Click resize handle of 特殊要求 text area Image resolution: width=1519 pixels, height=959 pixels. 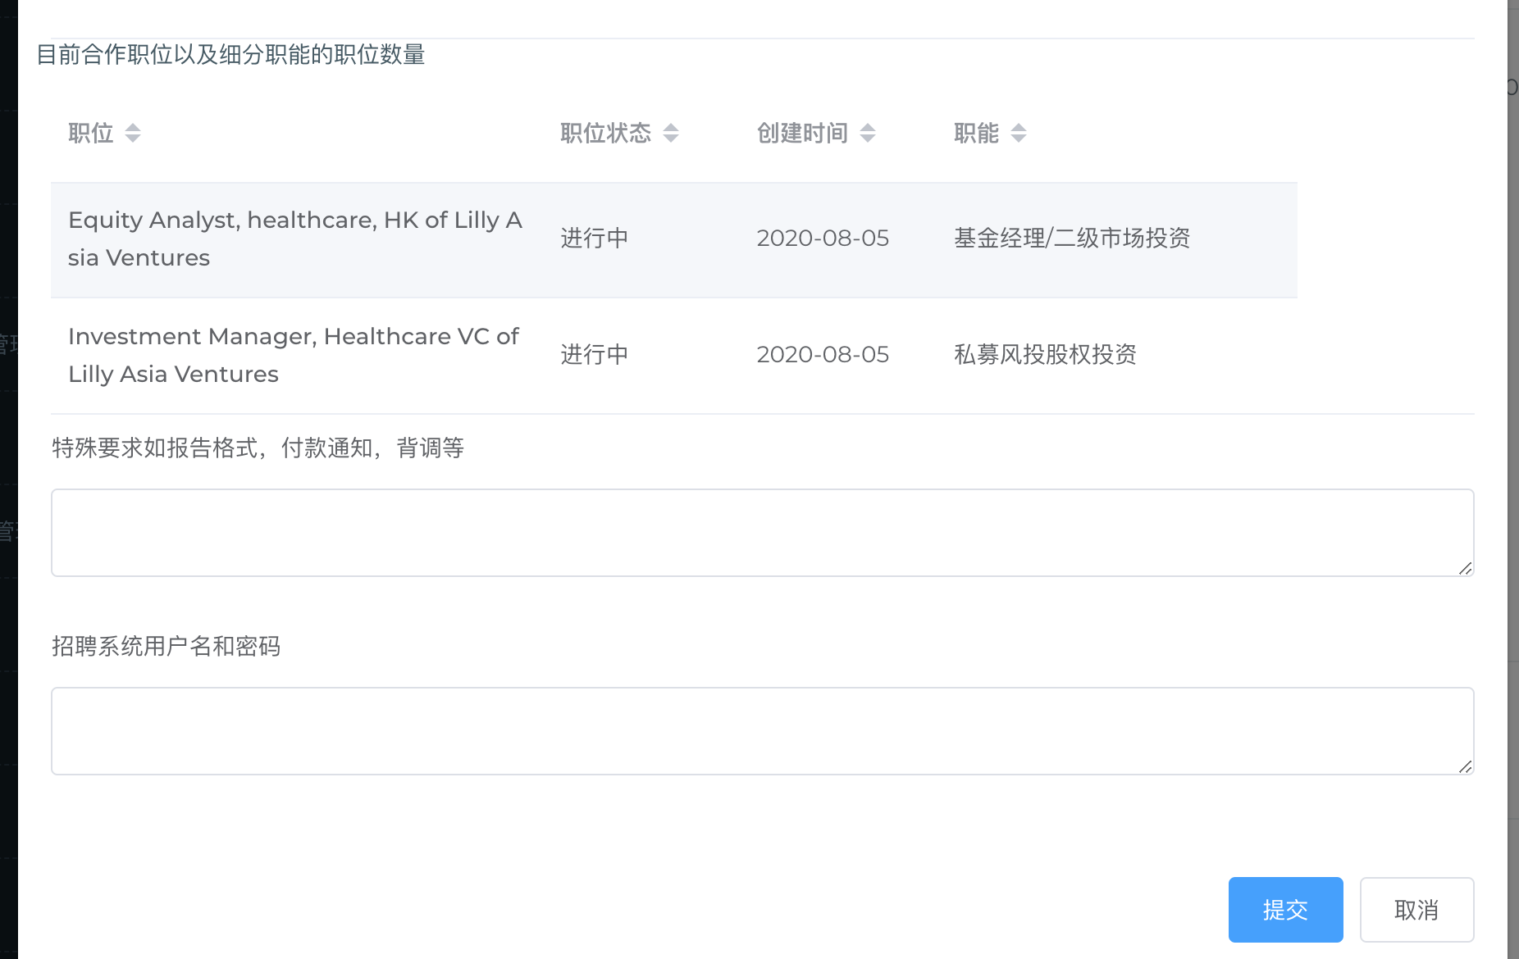(1465, 568)
